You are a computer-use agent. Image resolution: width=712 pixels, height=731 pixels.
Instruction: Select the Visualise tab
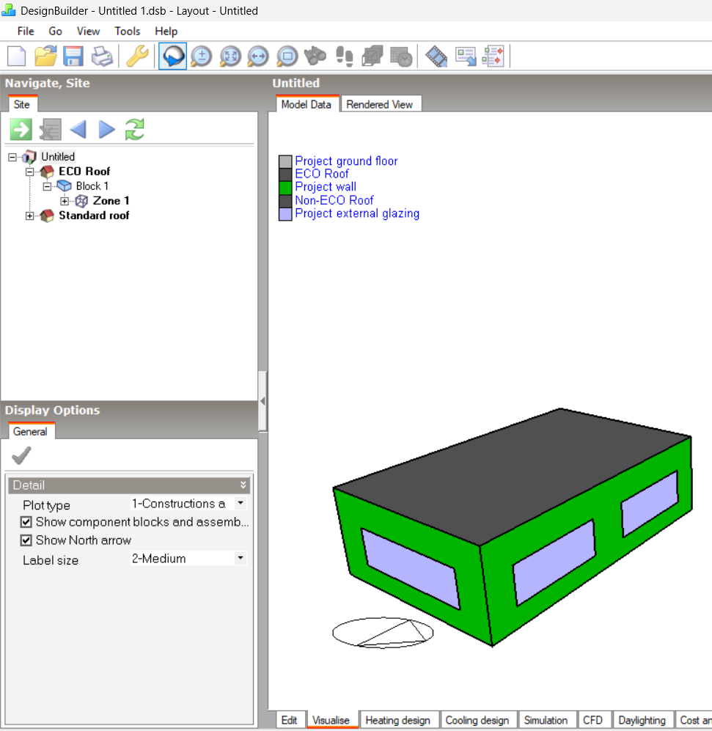click(331, 720)
